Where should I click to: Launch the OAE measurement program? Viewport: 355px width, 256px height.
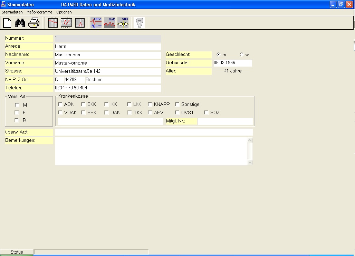pos(109,23)
